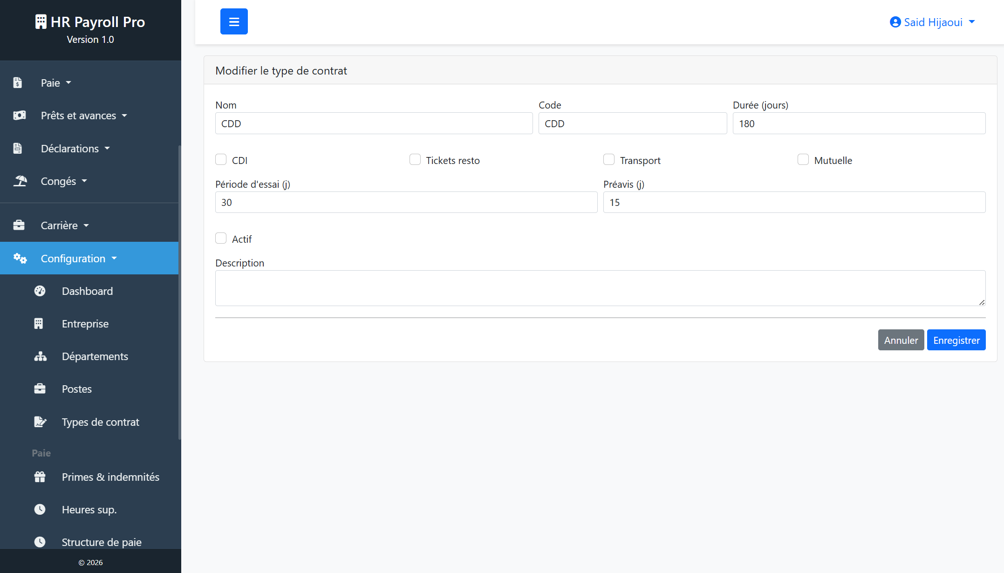Expand the Carrière dropdown menu
This screenshot has width=1004, height=573.
tap(89, 225)
